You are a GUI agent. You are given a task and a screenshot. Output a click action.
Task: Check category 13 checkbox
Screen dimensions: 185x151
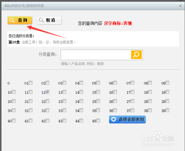(64, 92)
